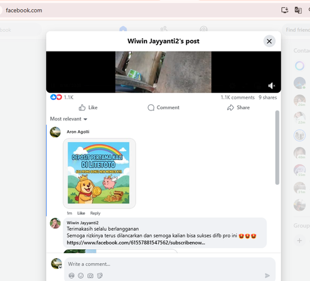Open Friends tab in background page

[x=164, y=29]
